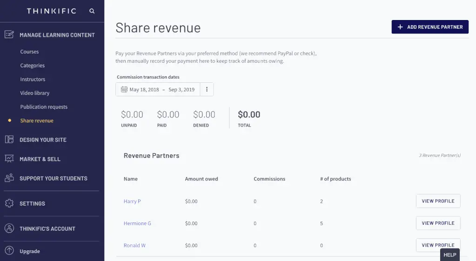
Task: Open the date range three-dot options menu
Action: click(x=207, y=89)
